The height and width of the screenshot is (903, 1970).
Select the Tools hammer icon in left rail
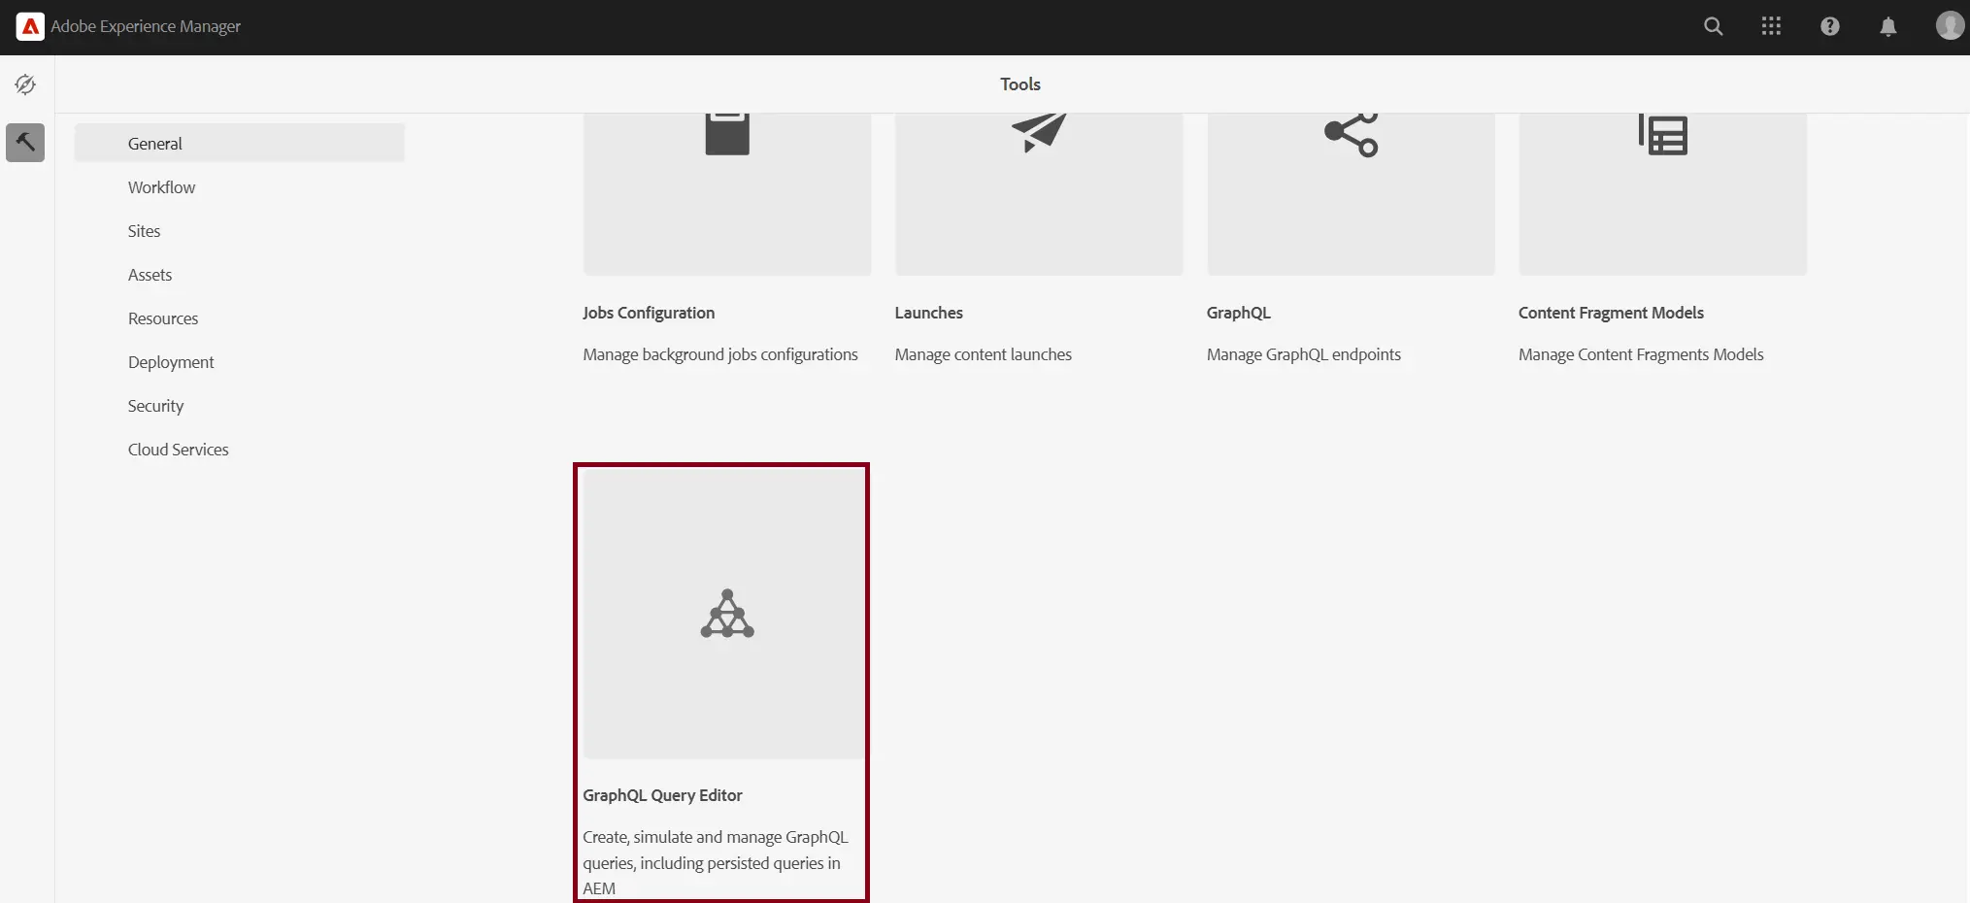click(x=25, y=142)
